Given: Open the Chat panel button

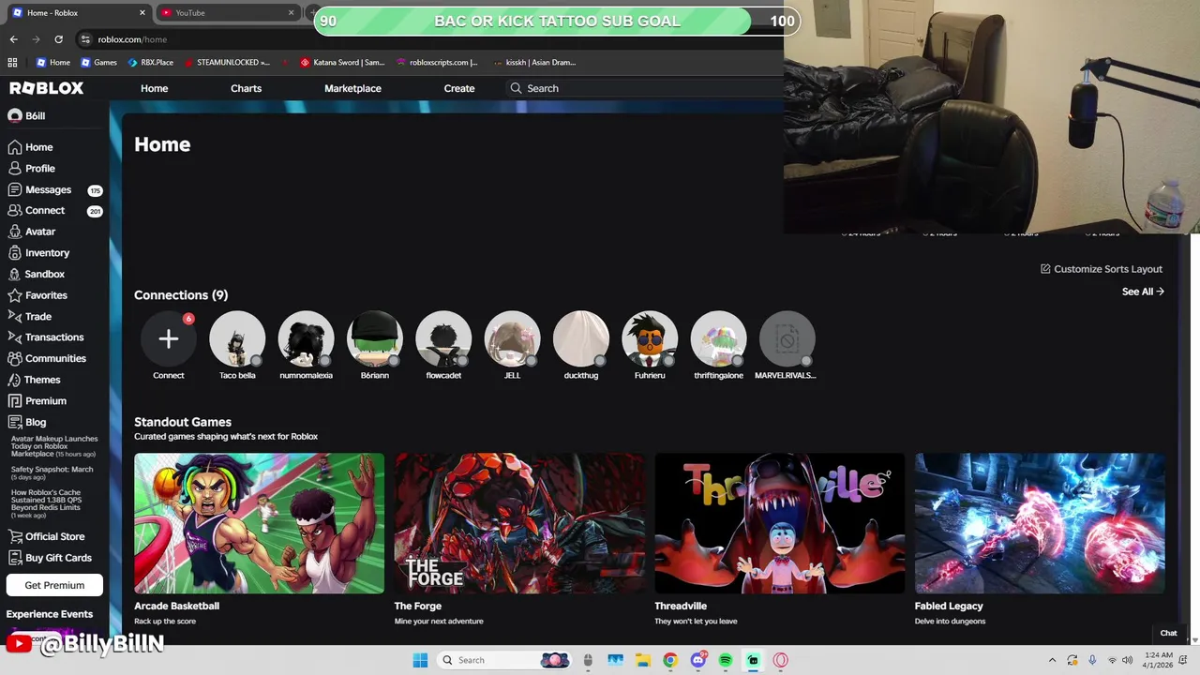Looking at the screenshot, I should 1168,633.
